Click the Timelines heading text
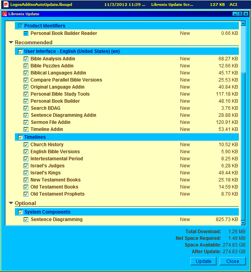251x272 pixels. [35, 137]
